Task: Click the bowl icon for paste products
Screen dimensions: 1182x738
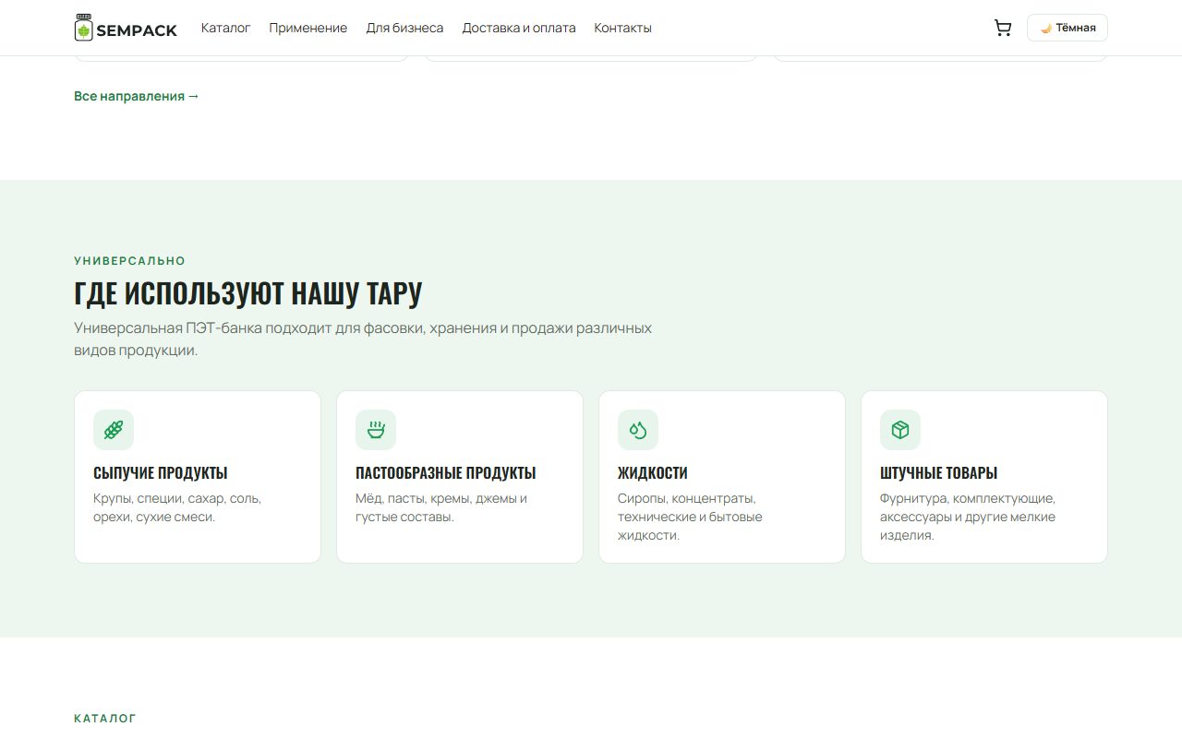Action: click(376, 430)
